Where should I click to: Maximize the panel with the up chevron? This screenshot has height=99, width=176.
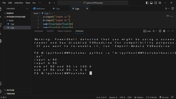173,31
